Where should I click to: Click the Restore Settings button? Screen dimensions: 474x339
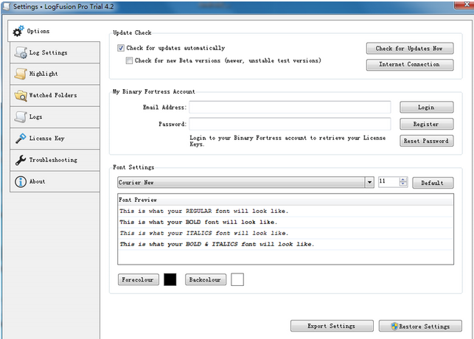[420, 326]
